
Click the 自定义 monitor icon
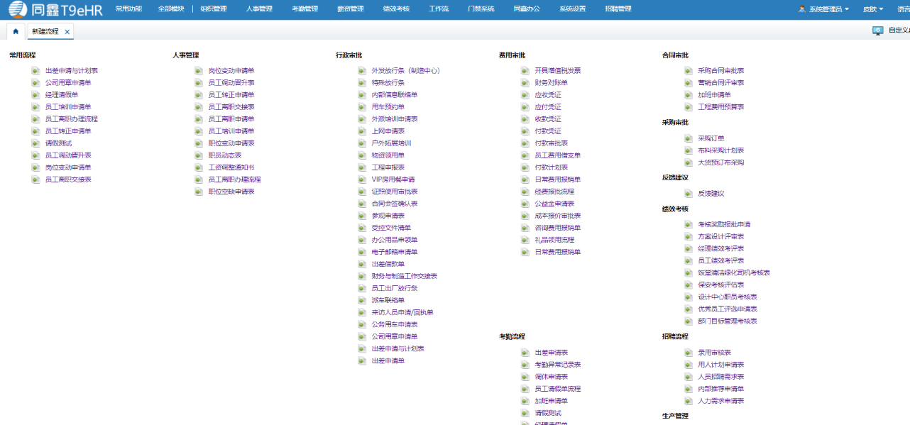pos(877,31)
